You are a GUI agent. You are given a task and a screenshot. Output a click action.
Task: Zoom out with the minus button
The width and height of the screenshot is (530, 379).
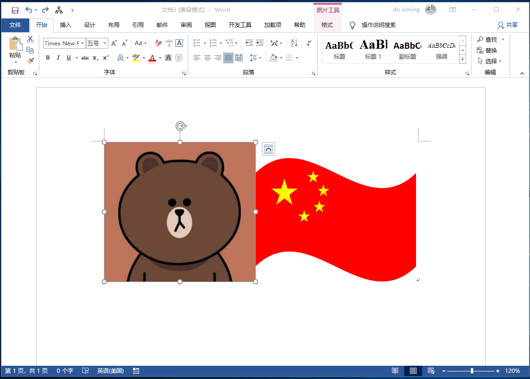pos(444,371)
